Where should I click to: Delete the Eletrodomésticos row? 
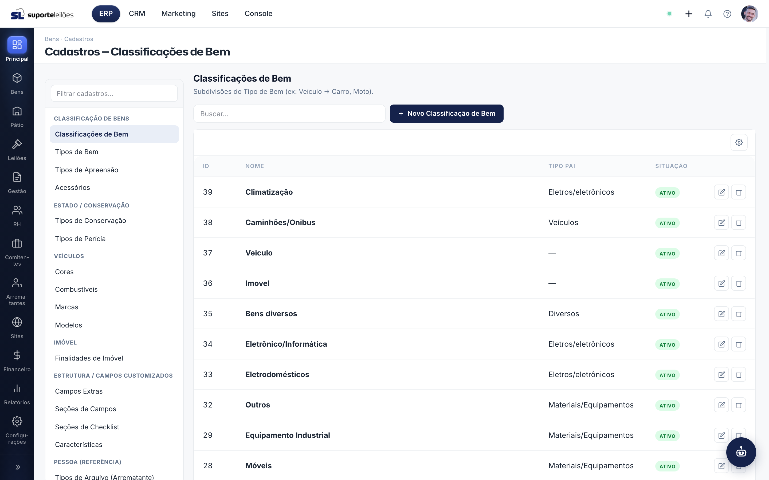pyautogui.click(x=739, y=375)
